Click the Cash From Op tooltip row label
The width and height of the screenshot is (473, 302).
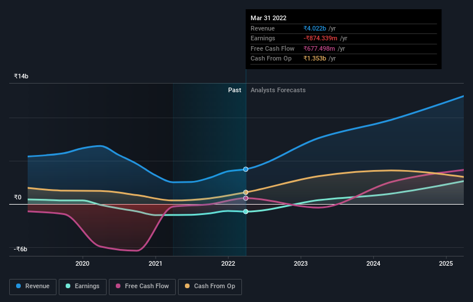[271, 59]
